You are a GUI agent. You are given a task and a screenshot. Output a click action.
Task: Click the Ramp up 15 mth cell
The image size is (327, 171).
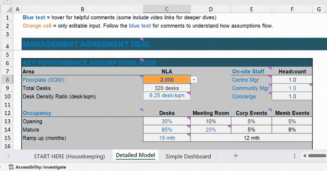click(x=166, y=138)
